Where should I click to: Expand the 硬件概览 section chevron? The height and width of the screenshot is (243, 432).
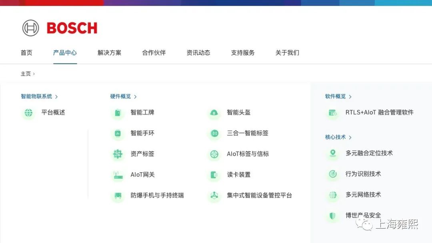coord(135,97)
